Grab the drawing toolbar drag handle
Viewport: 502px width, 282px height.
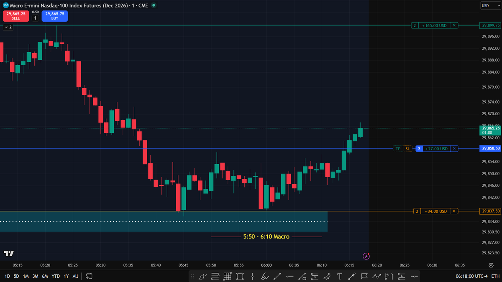point(192,276)
